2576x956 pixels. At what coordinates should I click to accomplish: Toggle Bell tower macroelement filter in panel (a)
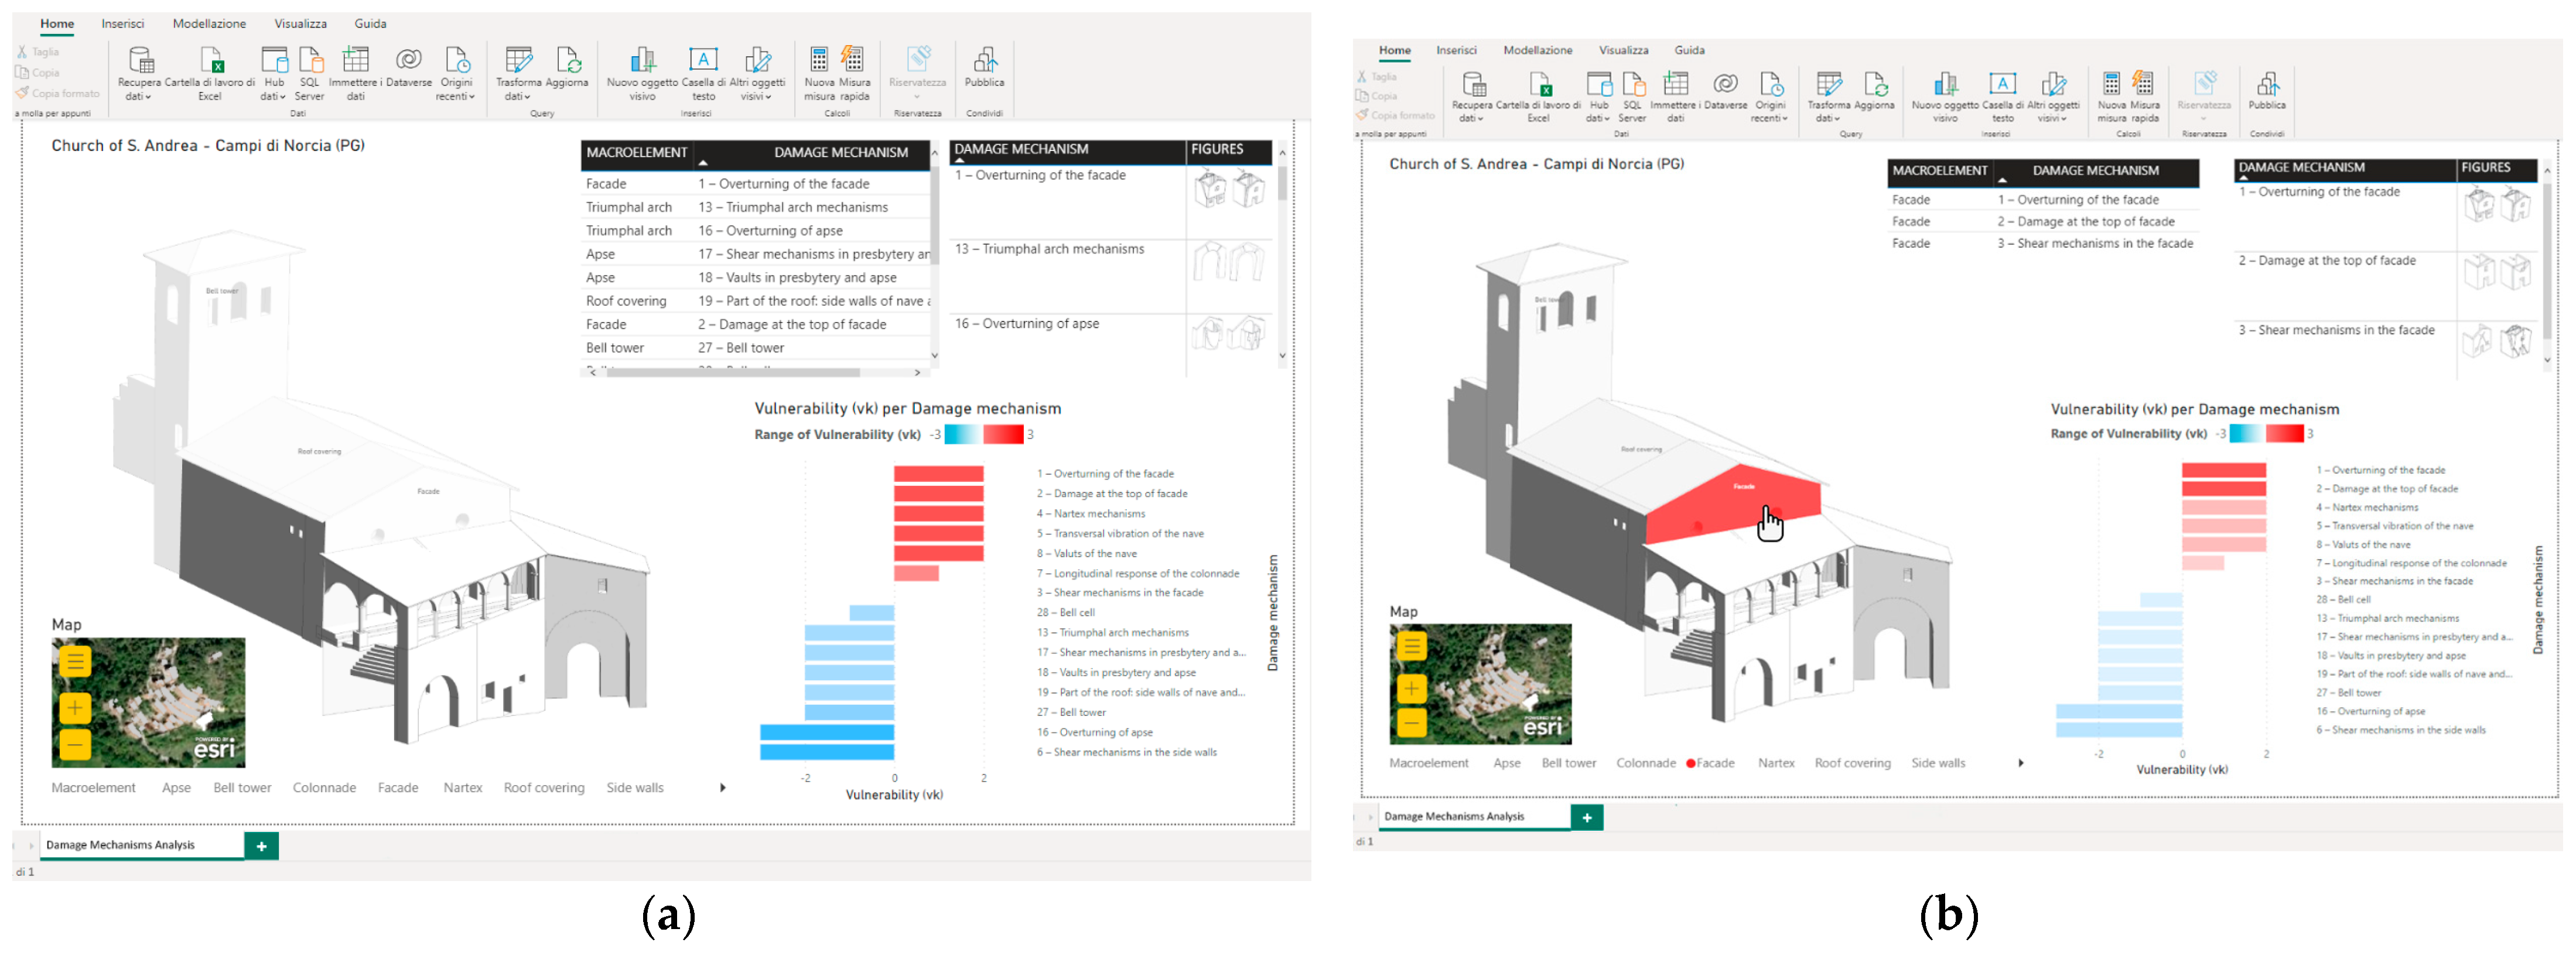(x=242, y=788)
